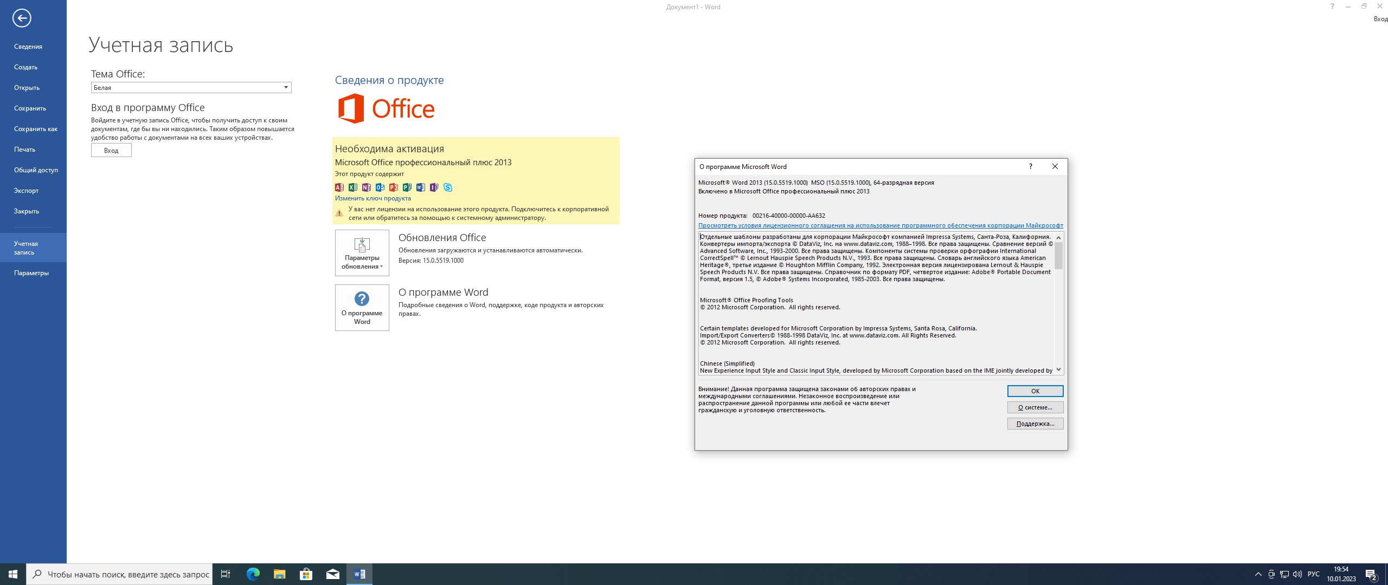
Task: Open Microsoft Store from the taskbar
Action: (x=306, y=574)
